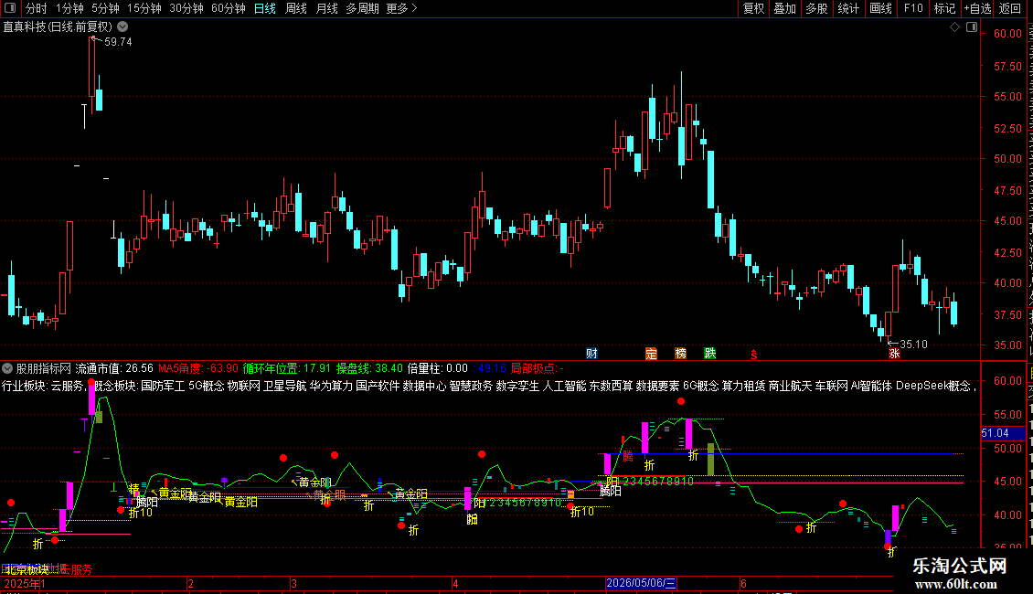Open the 榜 ranking event marker
This screenshot has height=594, width=1033.
click(x=680, y=354)
